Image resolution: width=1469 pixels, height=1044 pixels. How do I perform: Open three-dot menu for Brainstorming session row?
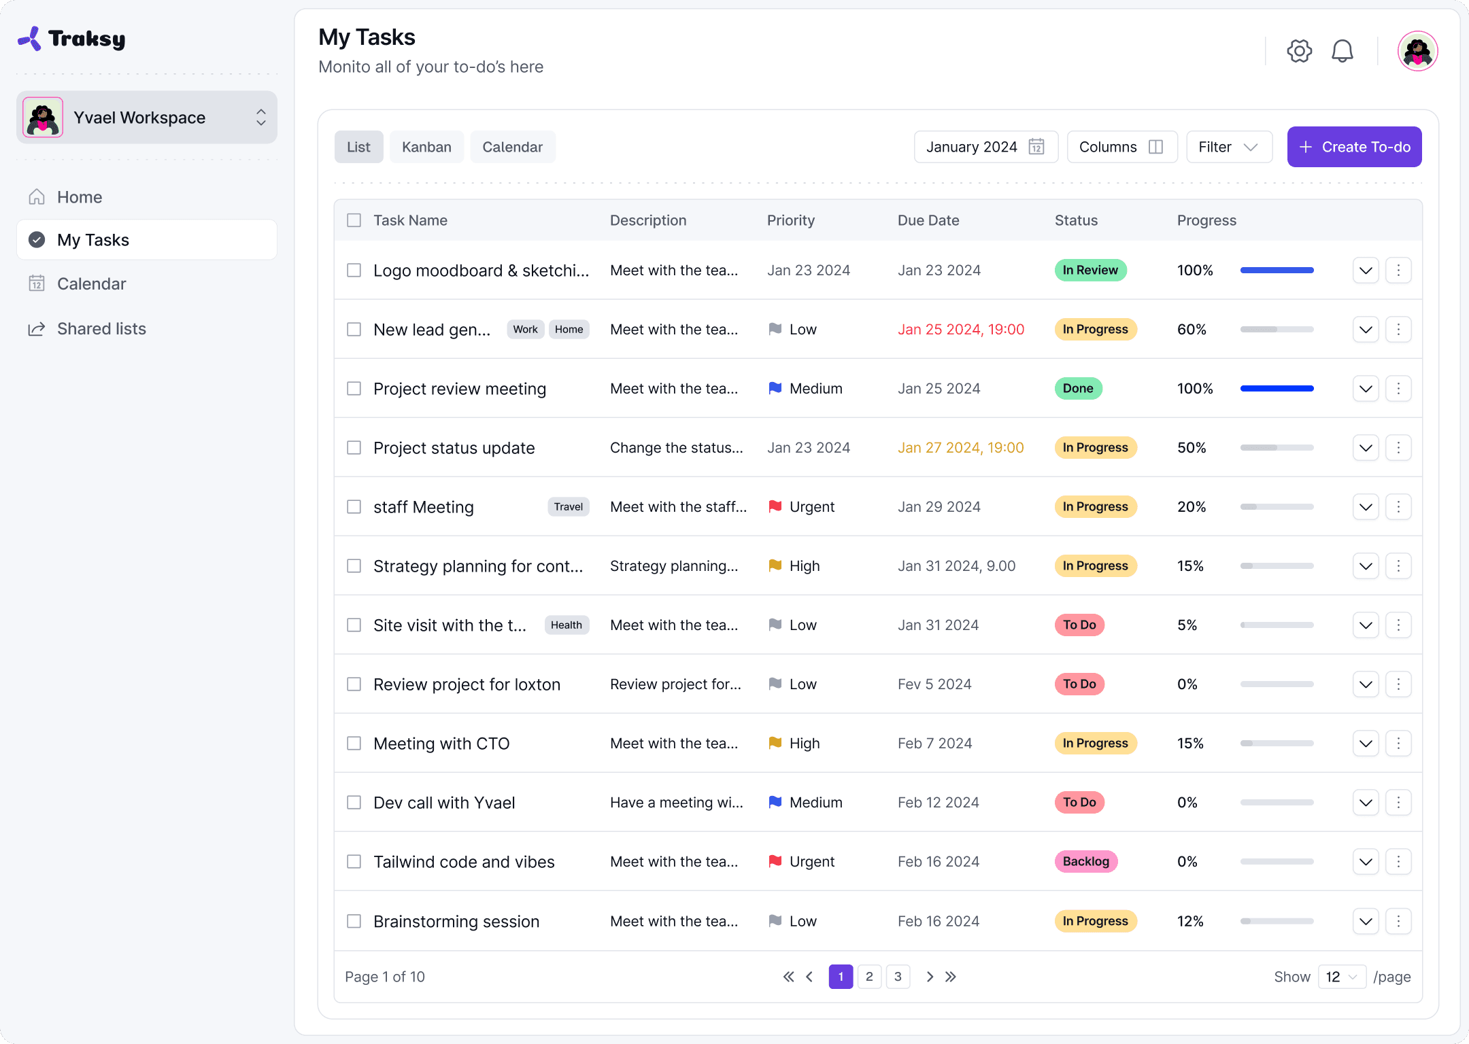coord(1398,921)
